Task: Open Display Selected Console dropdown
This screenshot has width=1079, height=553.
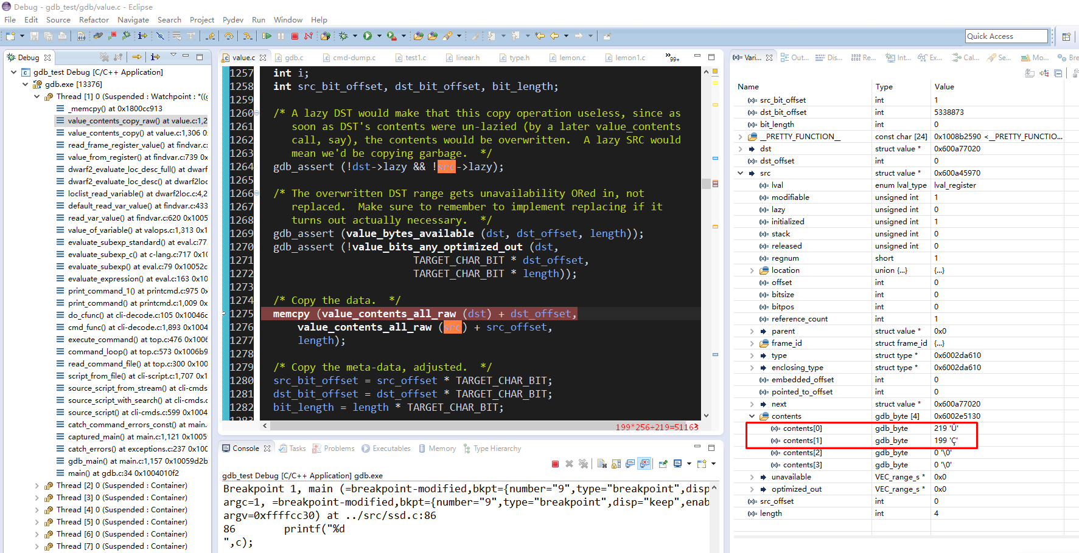Action: (x=689, y=464)
